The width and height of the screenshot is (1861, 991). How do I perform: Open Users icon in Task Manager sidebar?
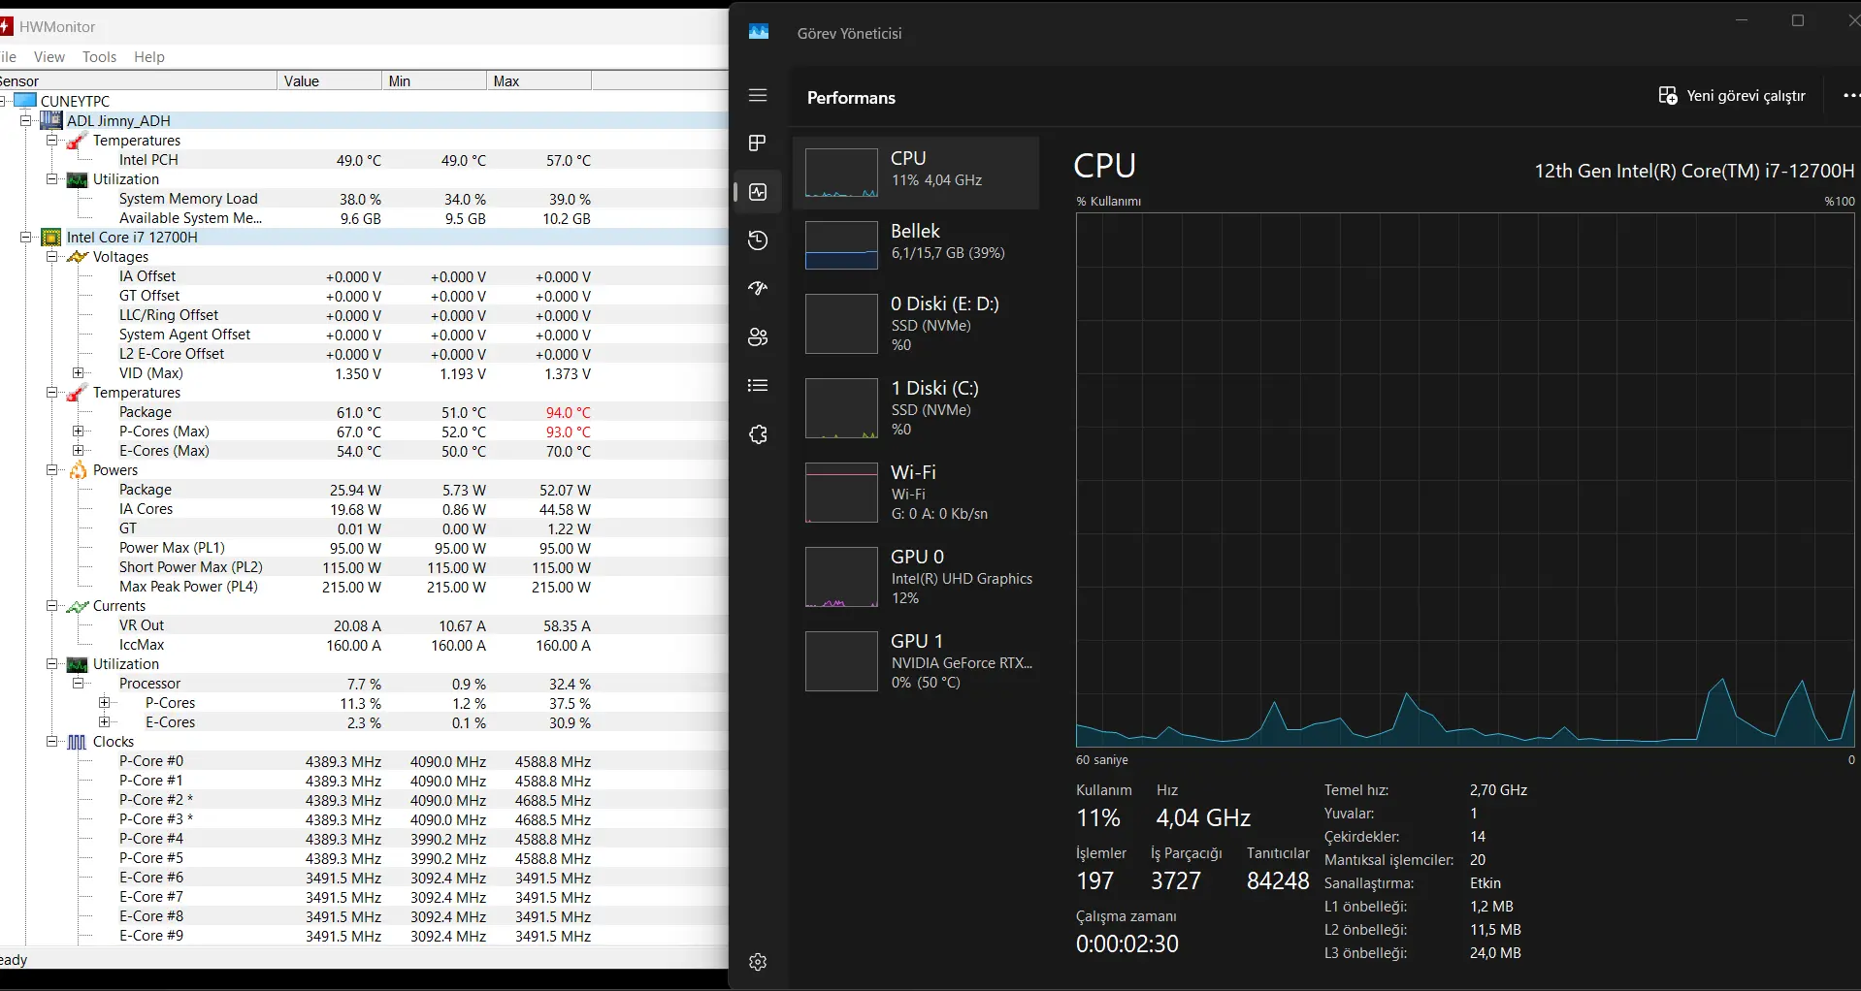pos(758,337)
